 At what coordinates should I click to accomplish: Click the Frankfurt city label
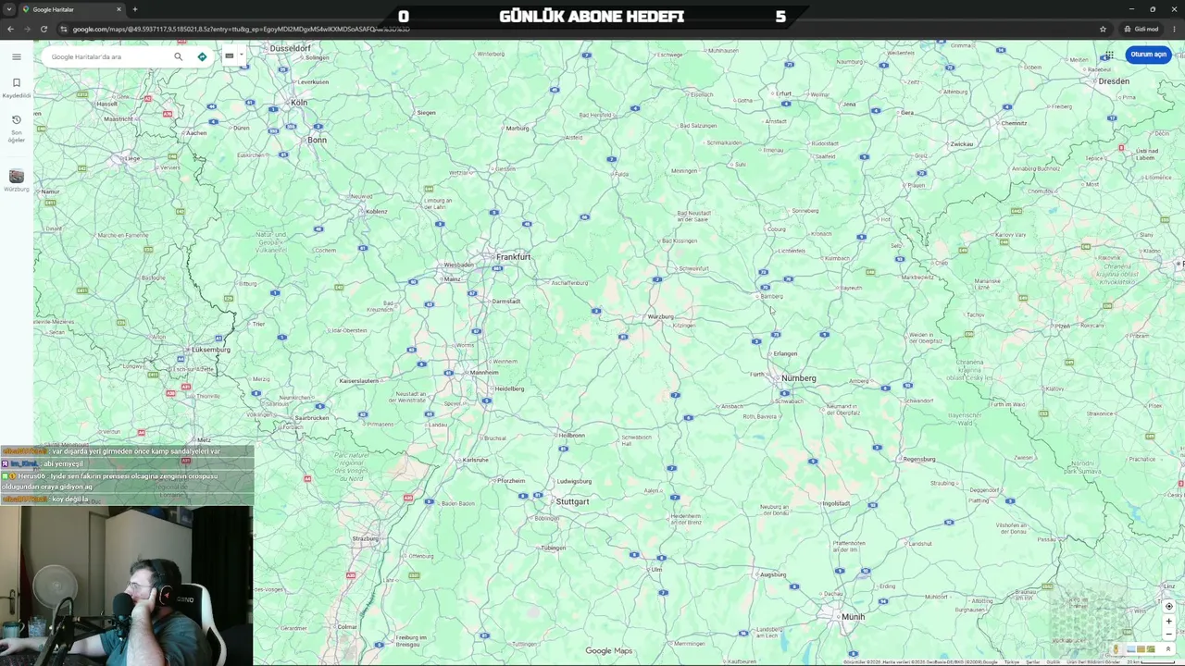tap(513, 256)
